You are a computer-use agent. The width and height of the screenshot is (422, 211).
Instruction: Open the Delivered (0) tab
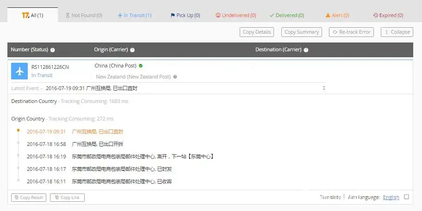(287, 15)
